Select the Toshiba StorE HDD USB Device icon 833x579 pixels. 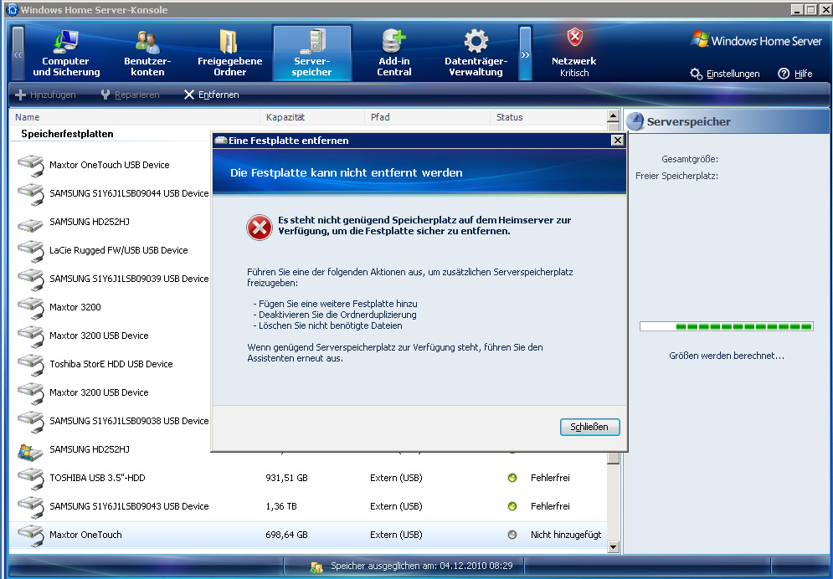(31, 364)
